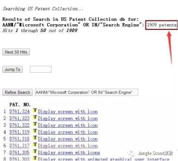Click the T icon beside patent D761,303
The width and height of the screenshot is (178, 161).
35,158
